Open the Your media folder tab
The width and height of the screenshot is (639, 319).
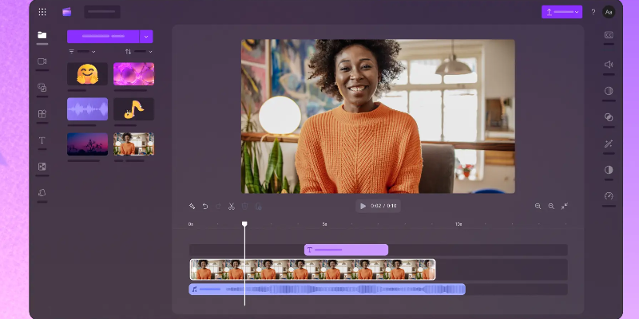tap(42, 35)
